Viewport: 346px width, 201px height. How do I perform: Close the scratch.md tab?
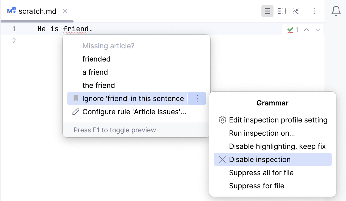tap(65, 11)
